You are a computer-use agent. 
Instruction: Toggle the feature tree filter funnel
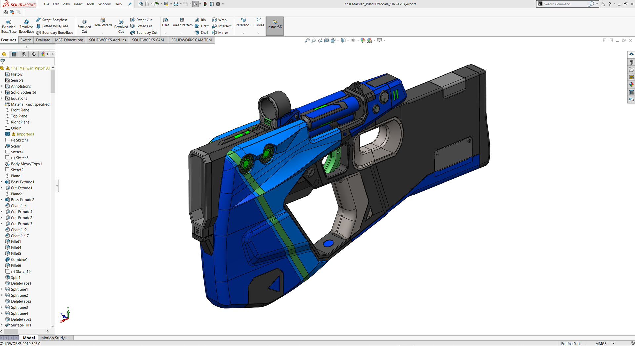click(3, 62)
